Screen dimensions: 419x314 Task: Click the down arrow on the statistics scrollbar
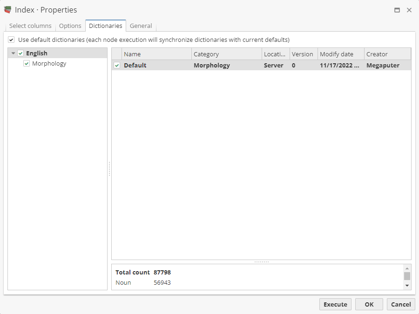407,285
